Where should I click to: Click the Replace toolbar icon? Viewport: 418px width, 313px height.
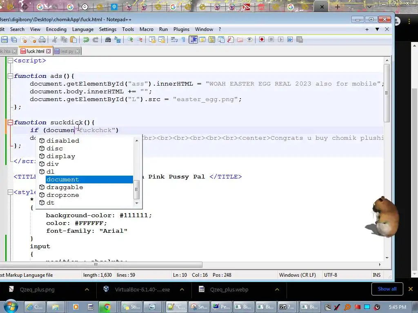tap(117, 40)
